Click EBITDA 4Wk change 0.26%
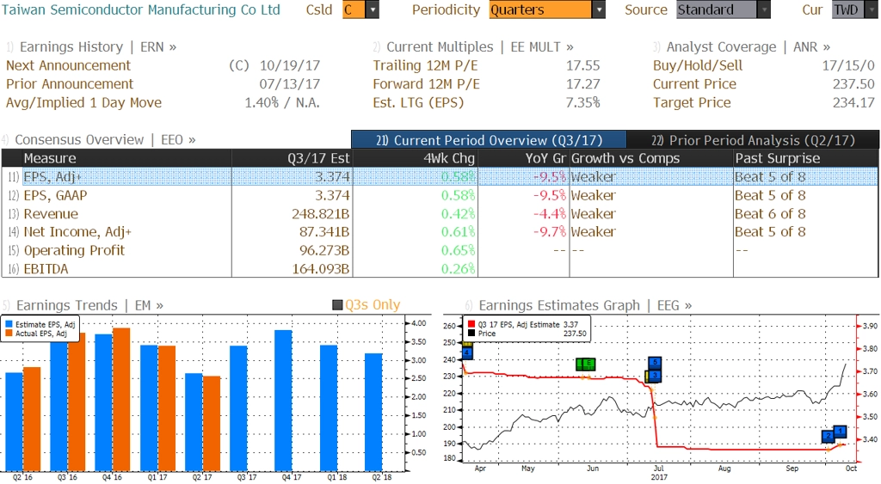 (x=458, y=269)
